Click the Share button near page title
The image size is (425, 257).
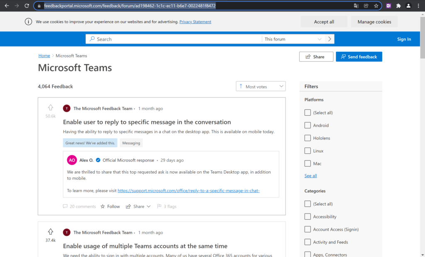pyautogui.click(x=316, y=57)
